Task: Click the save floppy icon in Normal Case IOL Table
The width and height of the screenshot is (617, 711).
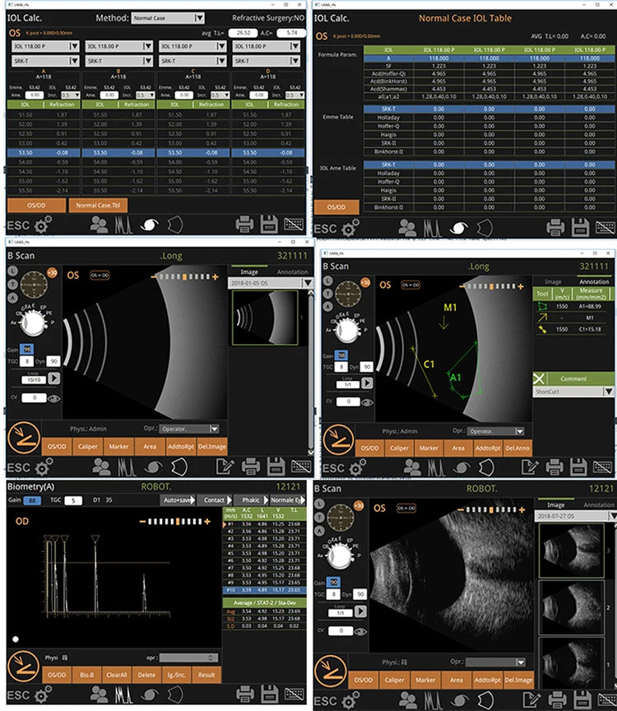Action: [579, 226]
